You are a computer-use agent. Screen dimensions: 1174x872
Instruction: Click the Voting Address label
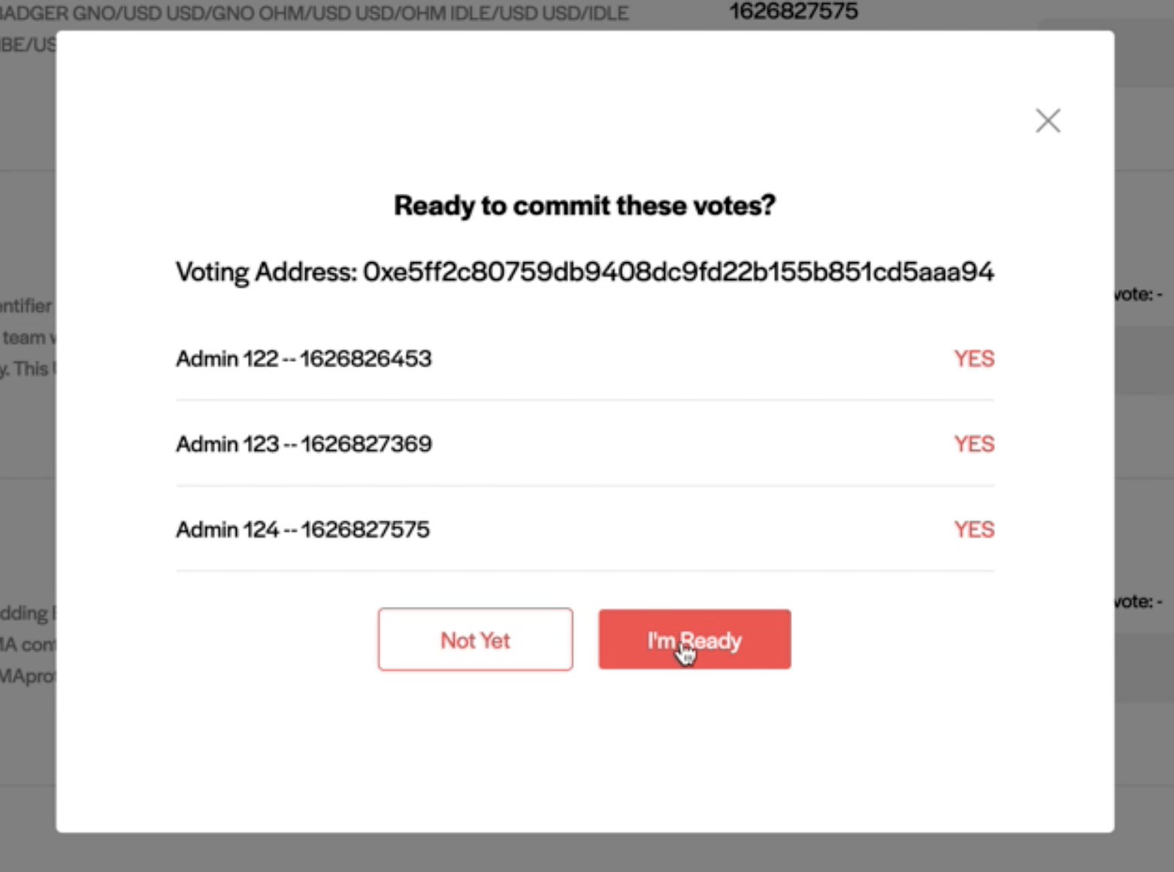(x=267, y=272)
